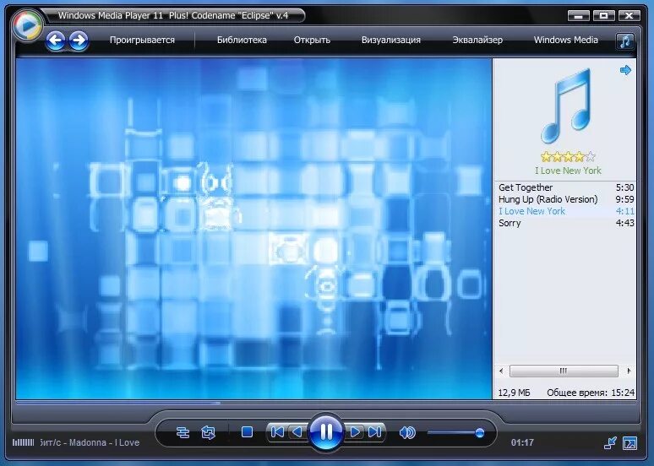654x466 pixels.
Task: Select the Windows Media tab
Action: [565, 40]
